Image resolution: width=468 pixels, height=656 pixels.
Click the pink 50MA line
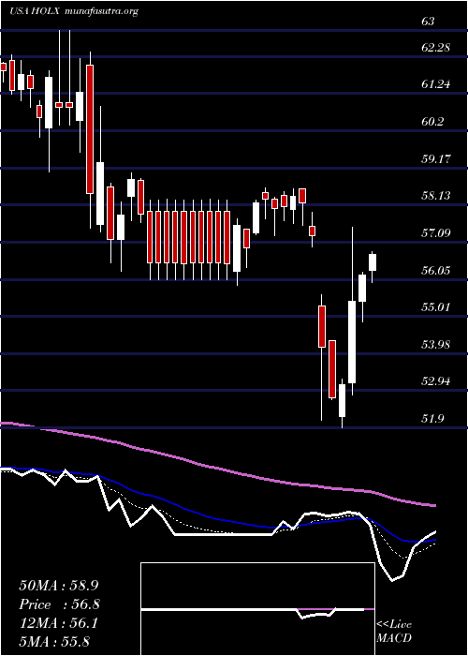coord(217,467)
